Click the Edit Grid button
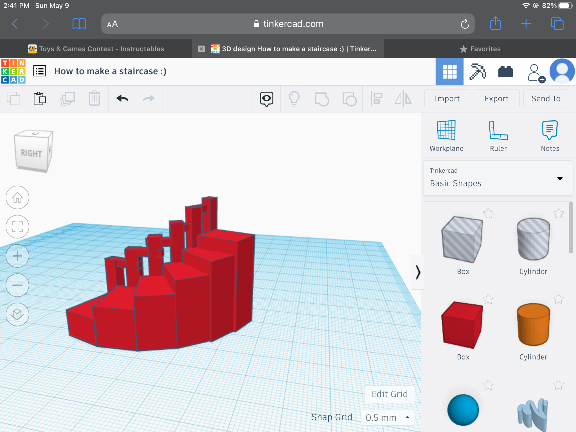576x432 pixels. point(390,394)
